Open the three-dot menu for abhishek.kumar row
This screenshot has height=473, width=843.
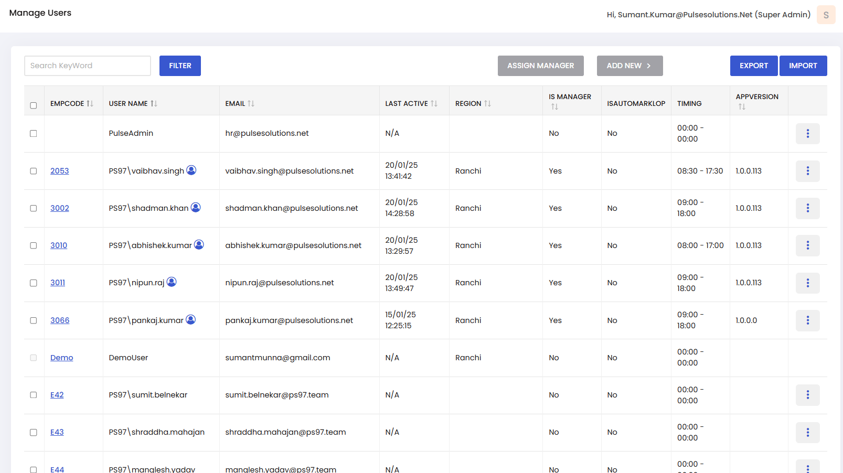[x=807, y=245]
